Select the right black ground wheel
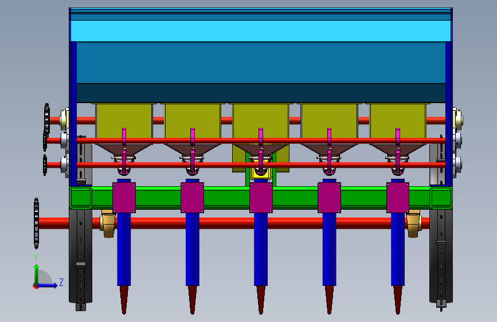The image size is (497, 322). point(441,257)
